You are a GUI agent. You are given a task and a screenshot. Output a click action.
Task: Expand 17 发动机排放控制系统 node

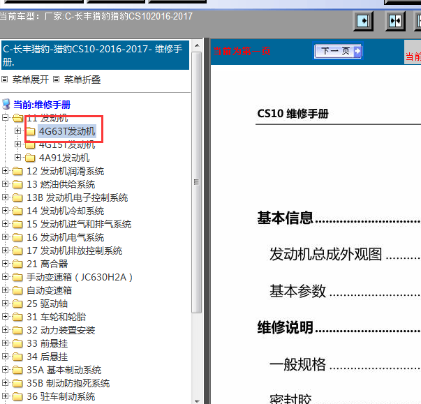click(x=5, y=250)
